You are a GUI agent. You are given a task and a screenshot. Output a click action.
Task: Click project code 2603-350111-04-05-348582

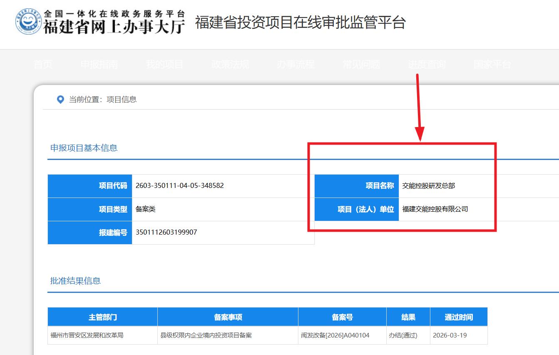tap(179, 186)
